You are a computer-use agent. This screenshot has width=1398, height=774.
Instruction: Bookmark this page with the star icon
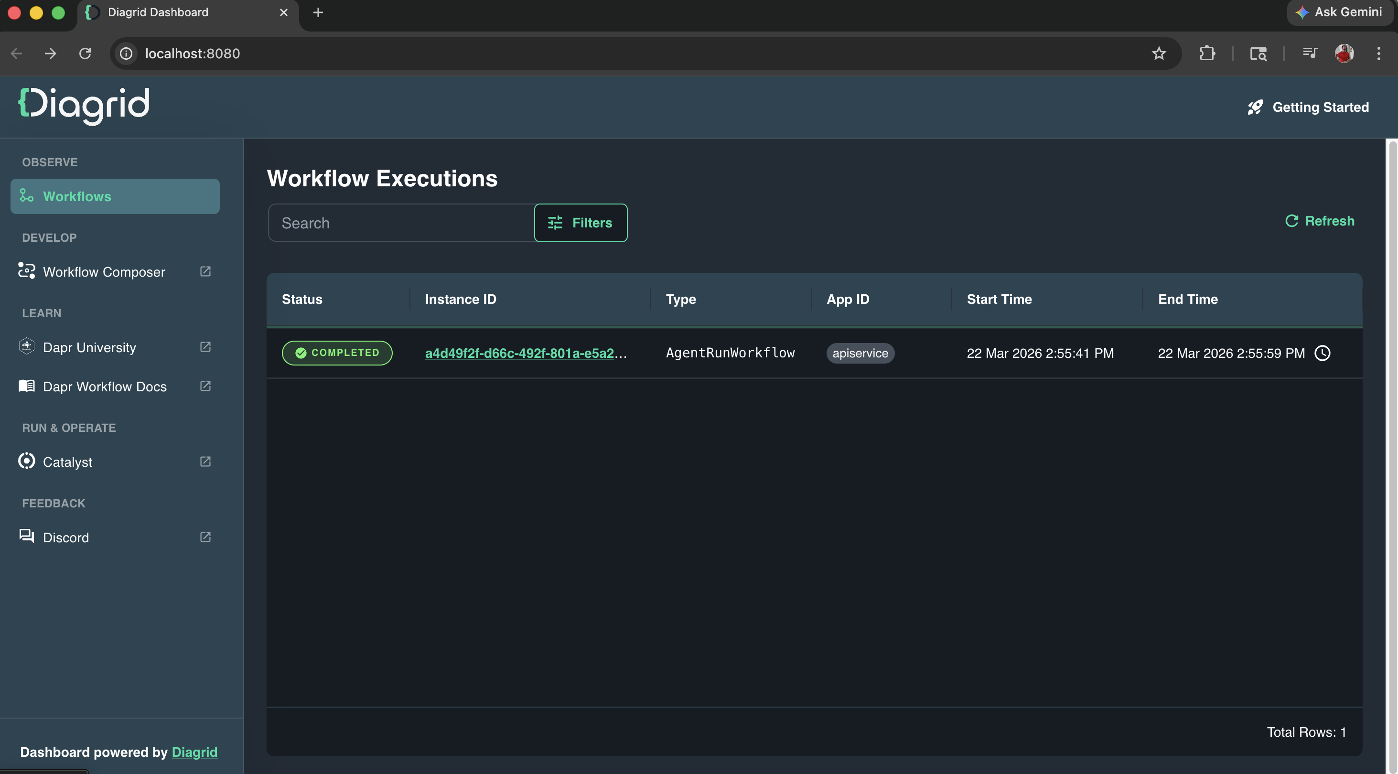point(1159,53)
